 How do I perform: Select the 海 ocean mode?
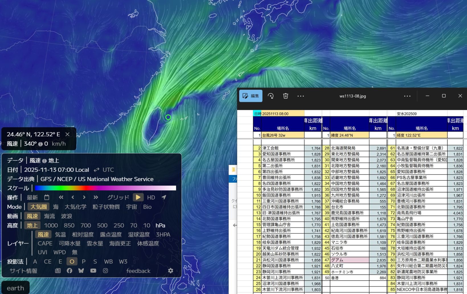[56, 207]
